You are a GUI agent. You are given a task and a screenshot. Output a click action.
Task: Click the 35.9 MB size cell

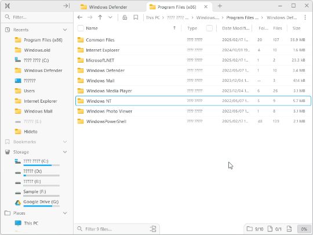[297, 40]
